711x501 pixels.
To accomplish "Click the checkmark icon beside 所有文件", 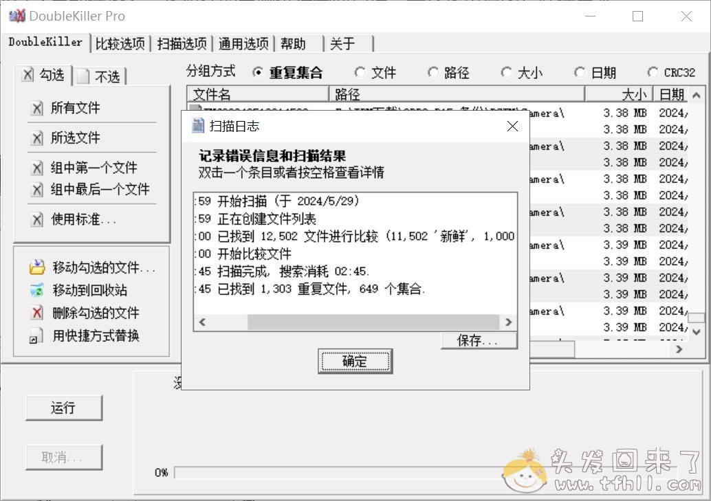I will (37, 109).
